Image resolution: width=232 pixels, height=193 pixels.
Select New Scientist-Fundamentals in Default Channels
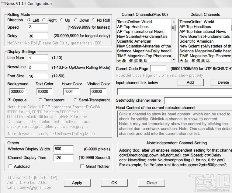click(205, 37)
